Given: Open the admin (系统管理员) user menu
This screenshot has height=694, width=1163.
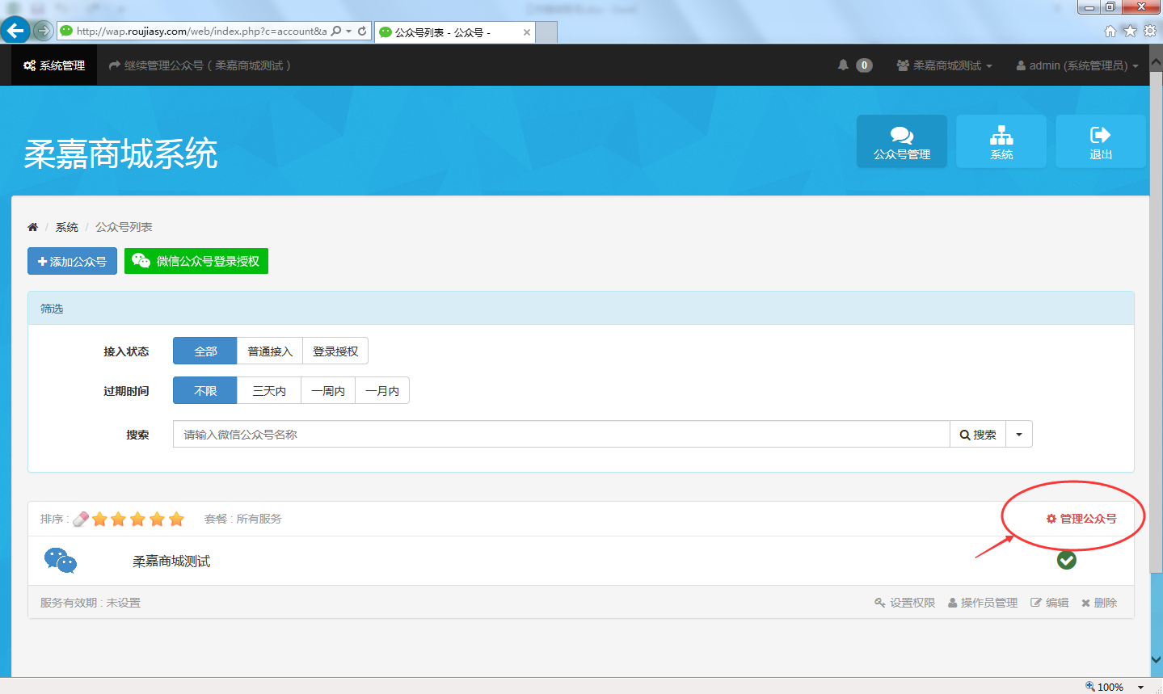Looking at the screenshot, I should click(1077, 65).
